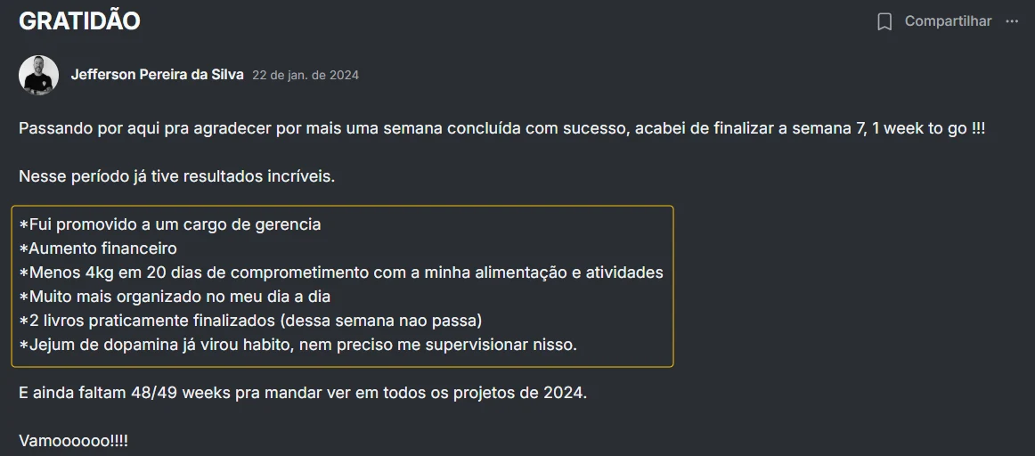The width and height of the screenshot is (1035, 456).
Task: Click 'Nesse período já tive resultados incríveis' line
Action: 176,176
